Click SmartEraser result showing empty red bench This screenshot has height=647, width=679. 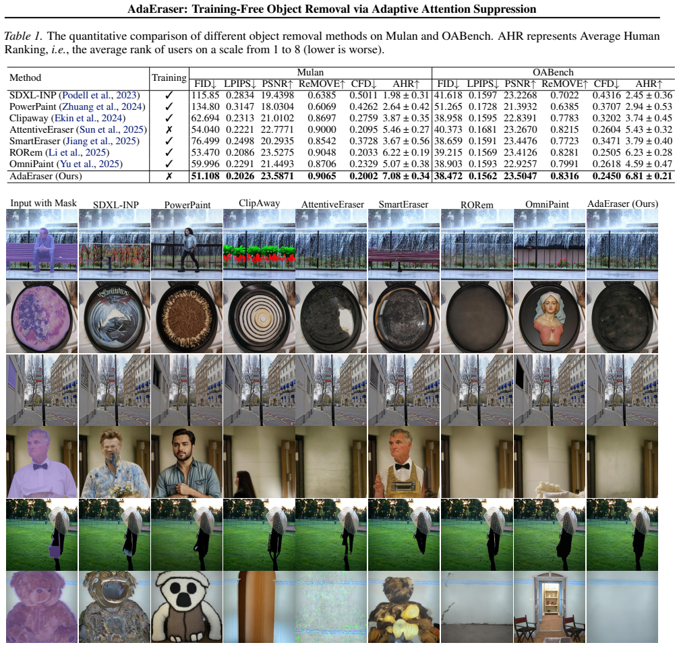pyautogui.click(x=404, y=245)
